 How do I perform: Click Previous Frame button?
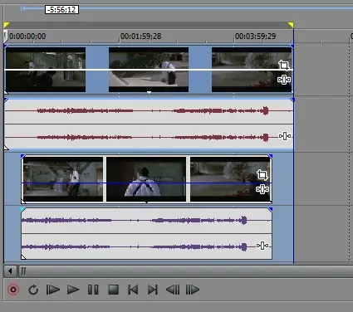point(173,290)
